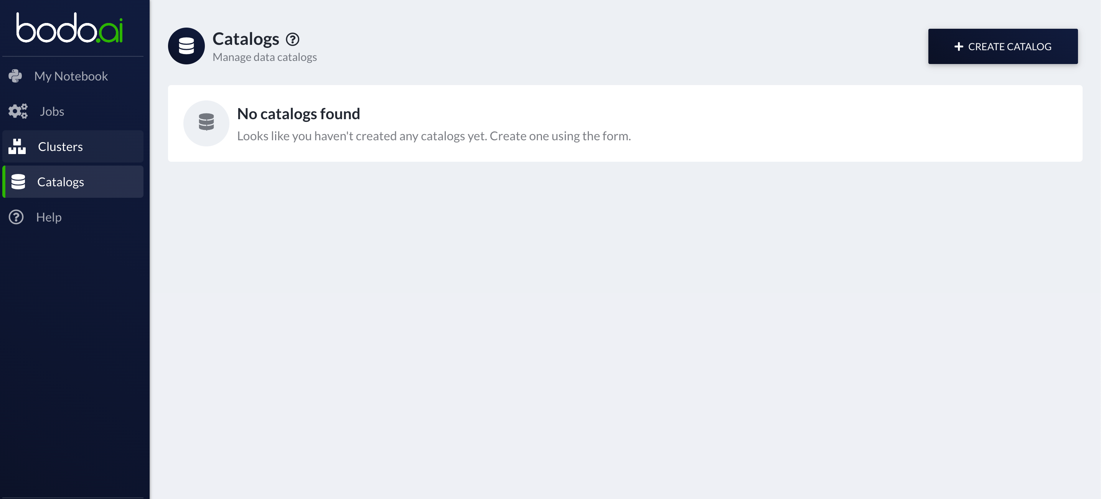Click the plus icon in Create Catalog button

[959, 46]
